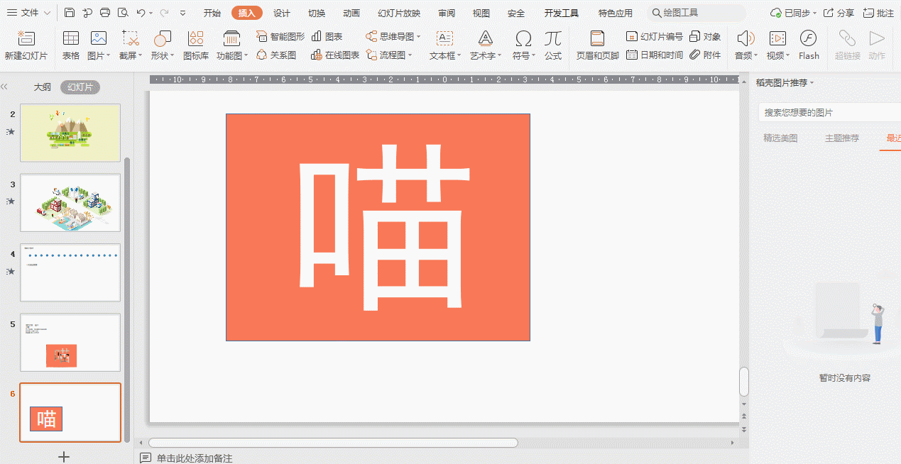Open the 审阅 ribbon tab
Screen dimensions: 901x464
click(x=447, y=13)
